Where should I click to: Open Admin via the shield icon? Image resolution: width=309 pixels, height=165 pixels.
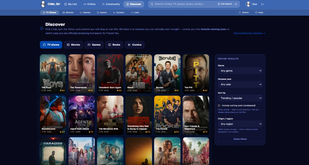[240, 13]
